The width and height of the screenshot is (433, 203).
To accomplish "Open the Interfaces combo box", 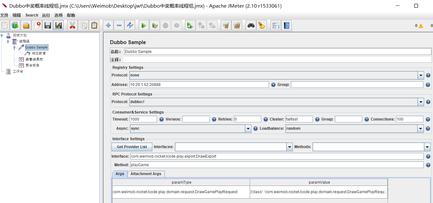I will pyautogui.click(x=290, y=147).
